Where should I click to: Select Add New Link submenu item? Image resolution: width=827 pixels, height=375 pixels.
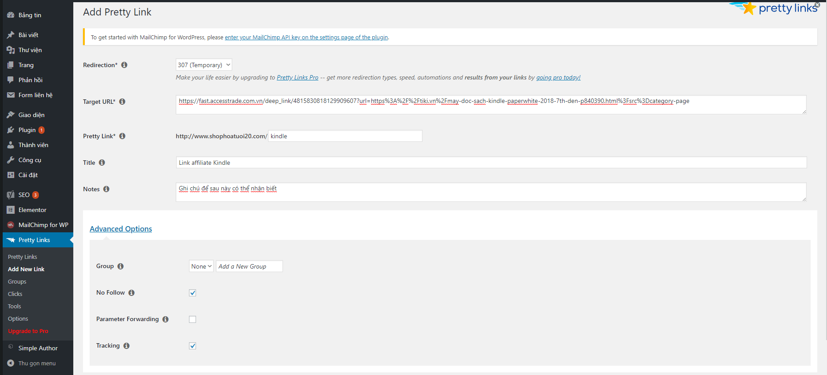(26, 269)
